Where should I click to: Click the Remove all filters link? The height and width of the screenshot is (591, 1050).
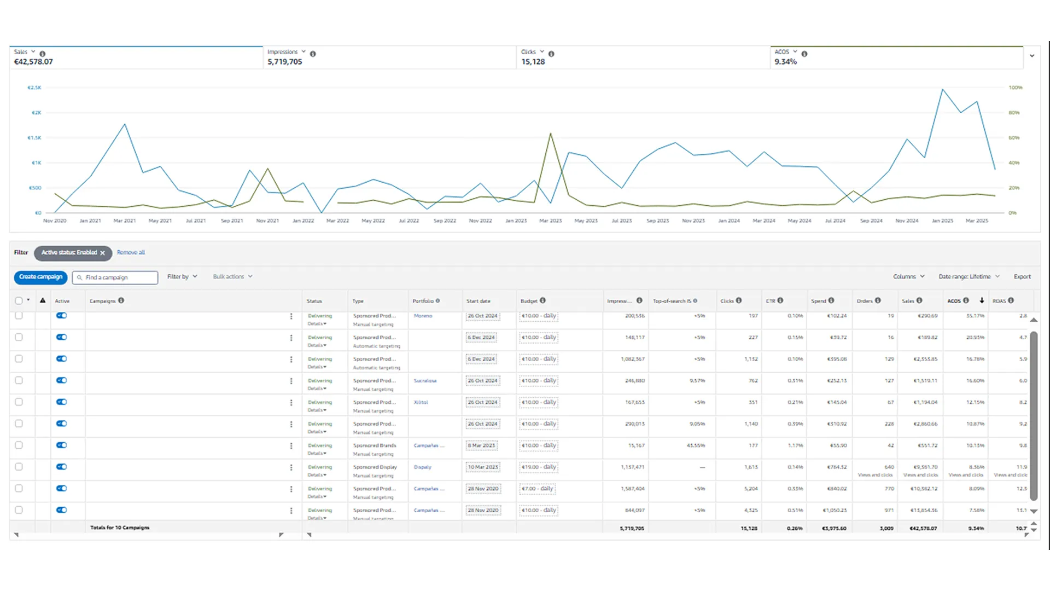pos(131,253)
